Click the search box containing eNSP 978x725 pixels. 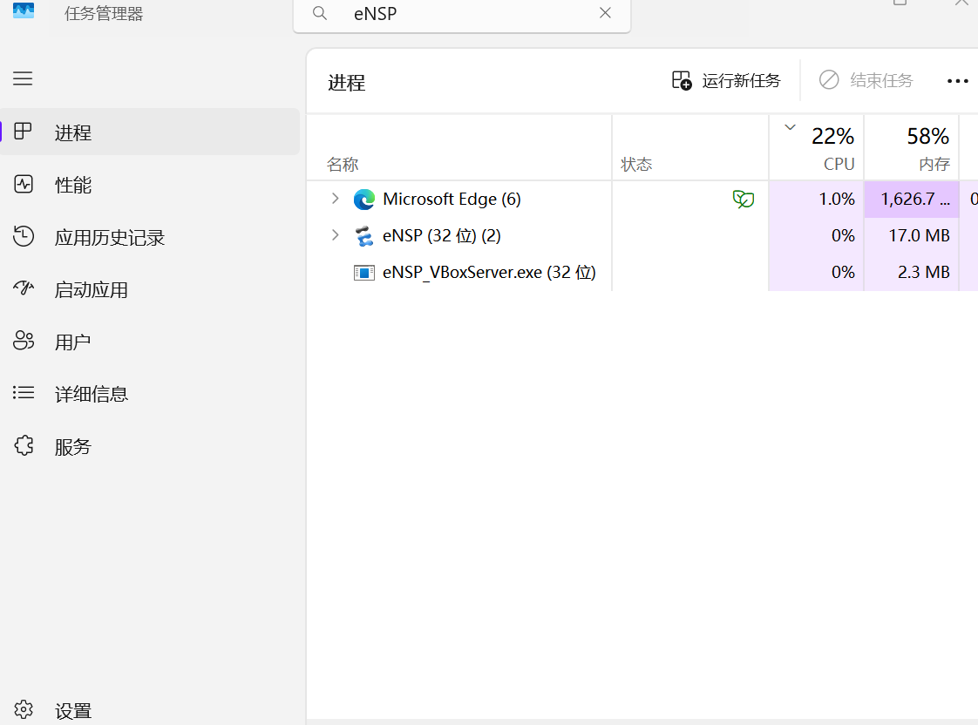coord(462,14)
